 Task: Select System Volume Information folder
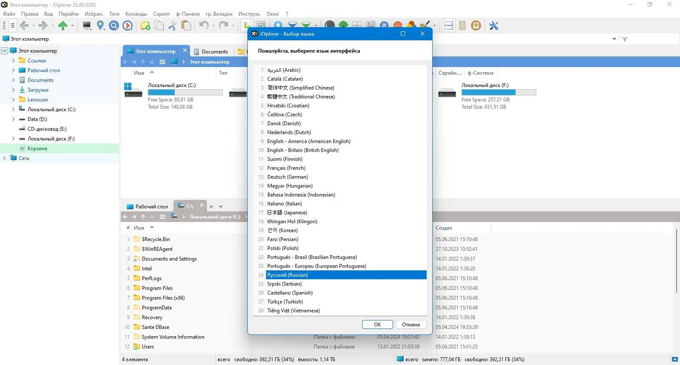173,337
